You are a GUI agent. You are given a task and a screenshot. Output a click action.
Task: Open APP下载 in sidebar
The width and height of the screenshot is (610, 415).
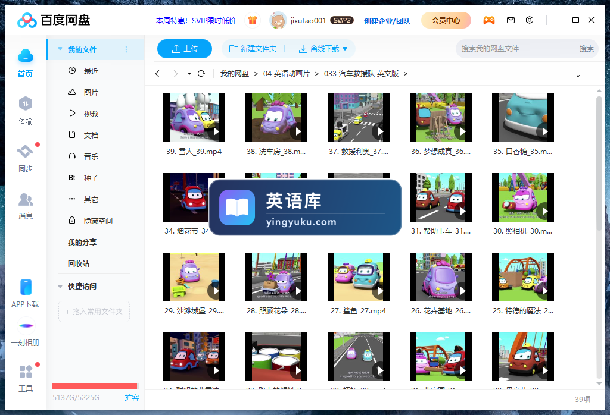coord(25,294)
